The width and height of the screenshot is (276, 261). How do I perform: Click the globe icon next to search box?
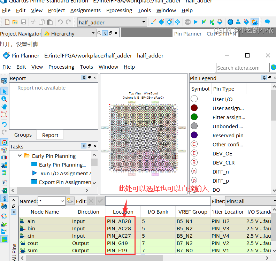tap(273, 67)
